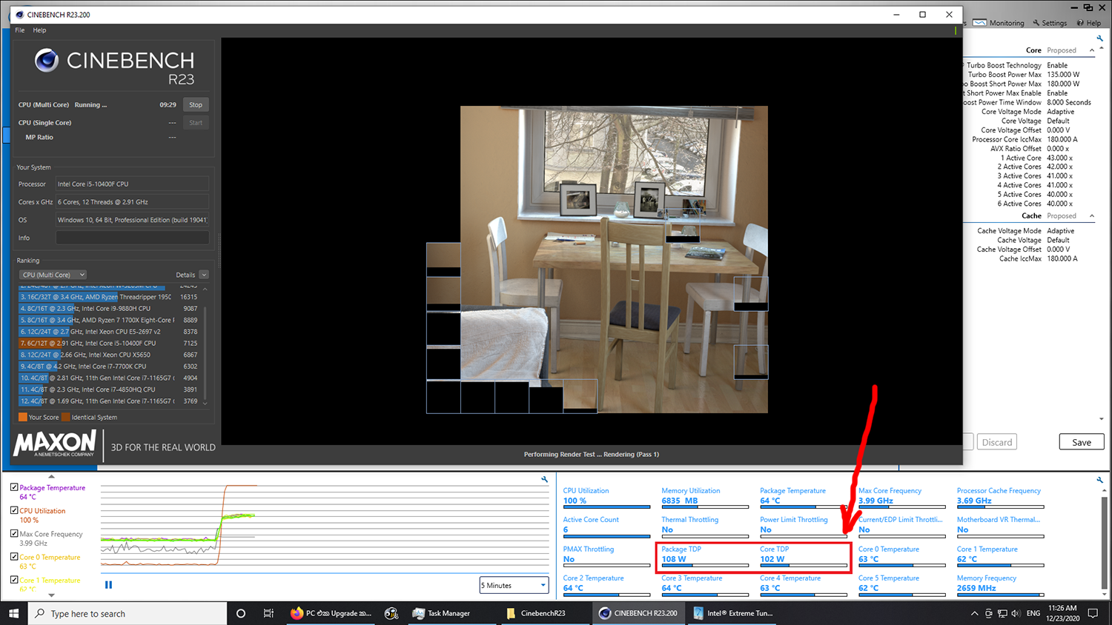Screen dimensions: 1112x625
Task: Open the Help menu in Cinebench
Action: [x=39, y=30]
